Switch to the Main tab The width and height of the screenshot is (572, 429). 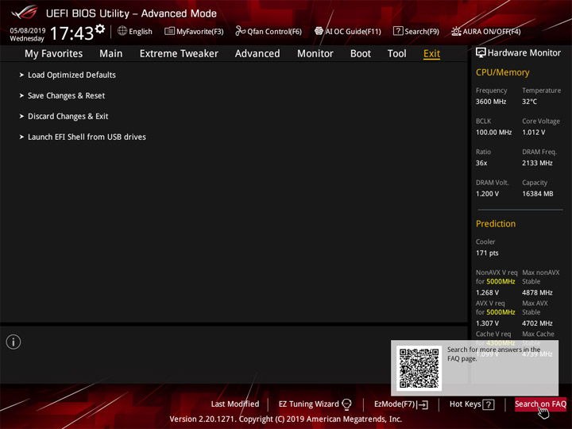tap(111, 54)
